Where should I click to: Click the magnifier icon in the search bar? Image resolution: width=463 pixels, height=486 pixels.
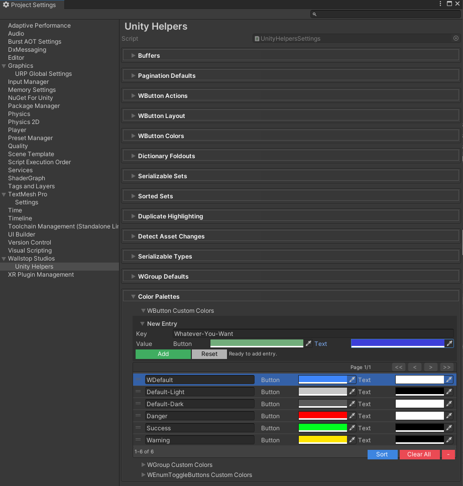pos(314,14)
